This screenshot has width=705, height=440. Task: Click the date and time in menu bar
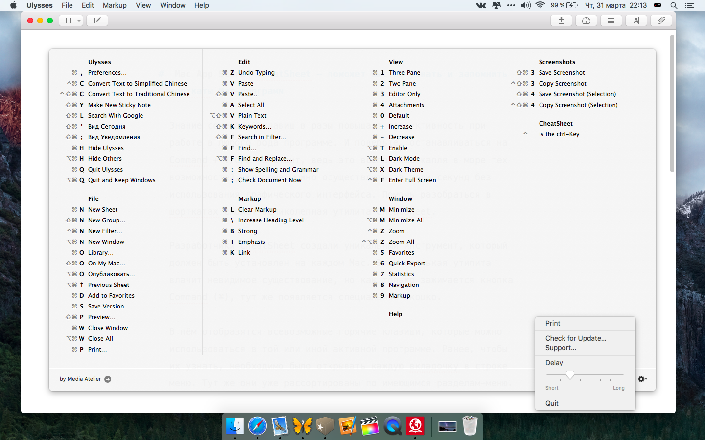[x=616, y=5]
